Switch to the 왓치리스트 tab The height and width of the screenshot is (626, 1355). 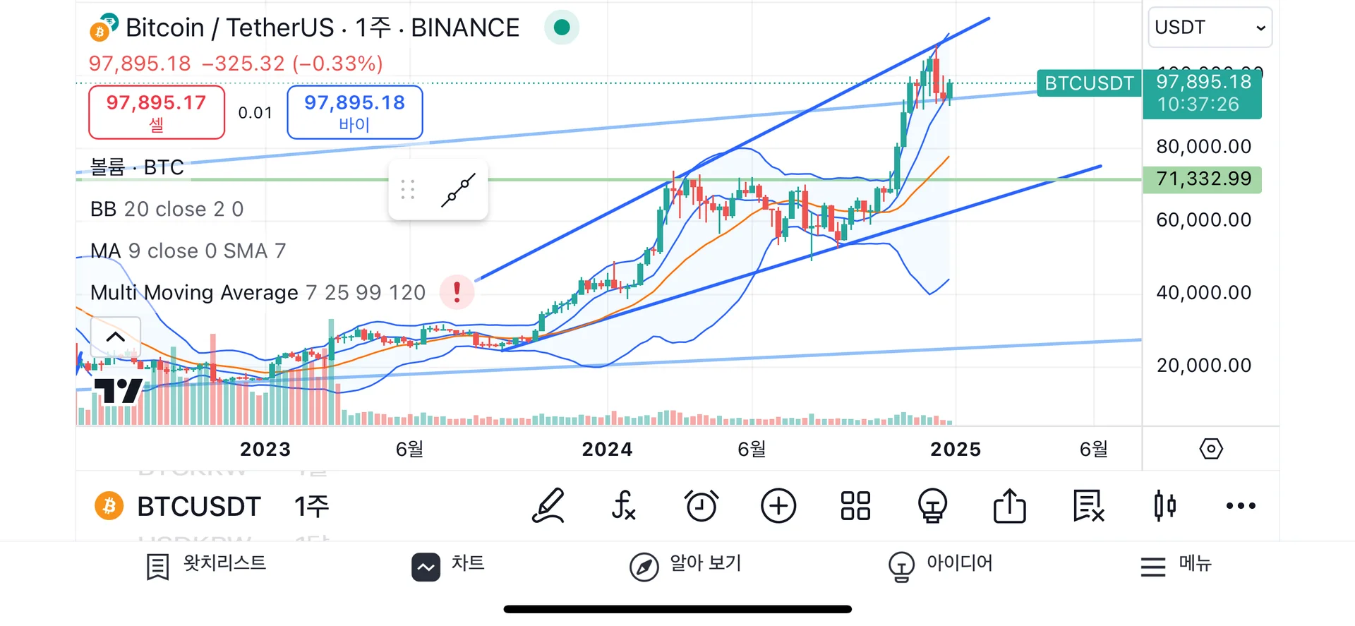pos(206,565)
